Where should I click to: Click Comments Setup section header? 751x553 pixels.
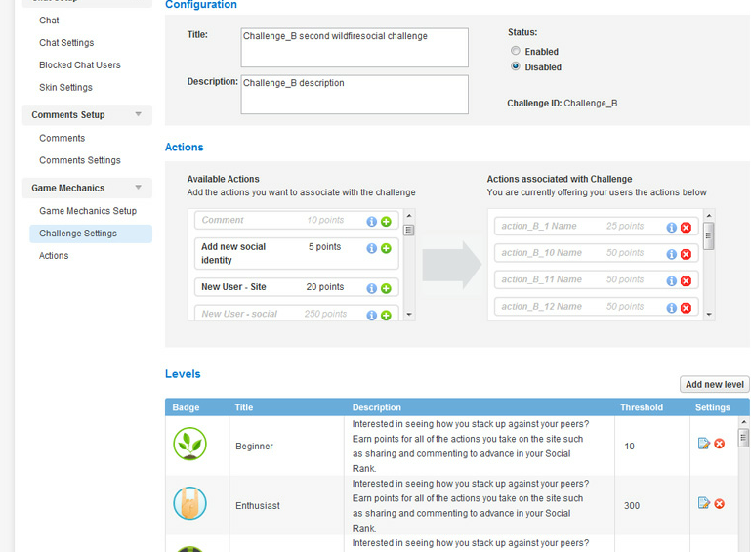click(x=87, y=115)
